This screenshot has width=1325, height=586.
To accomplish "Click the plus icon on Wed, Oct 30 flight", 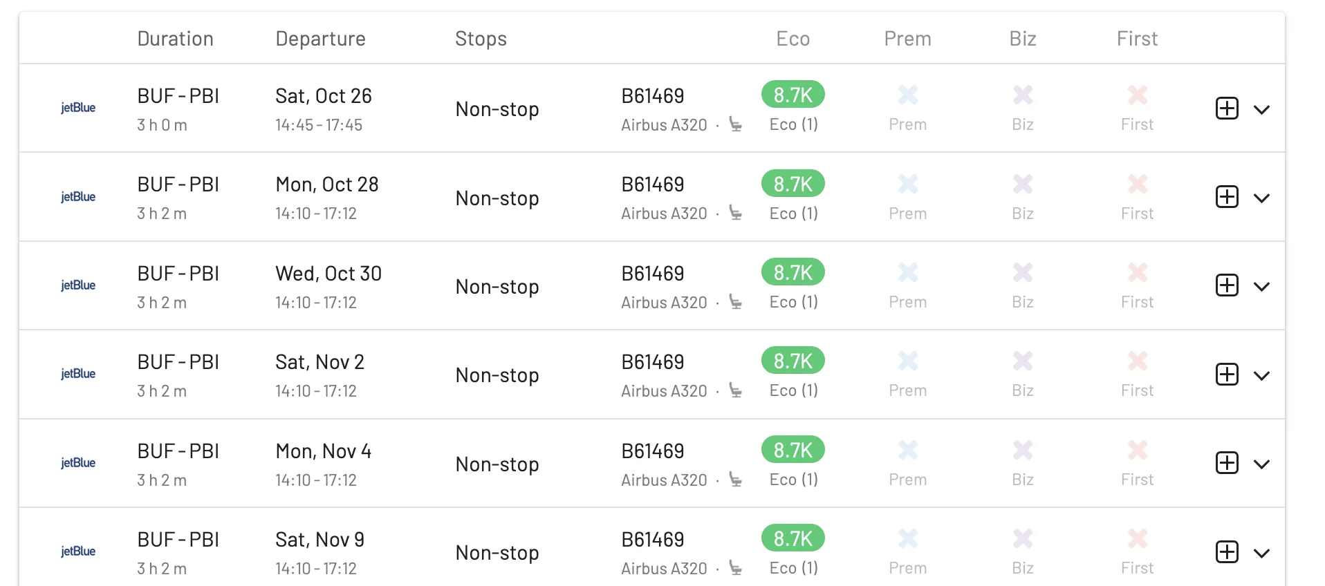I will (x=1227, y=285).
